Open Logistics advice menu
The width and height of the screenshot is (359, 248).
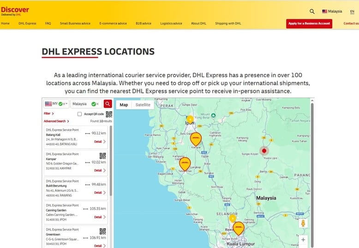coord(171,24)
